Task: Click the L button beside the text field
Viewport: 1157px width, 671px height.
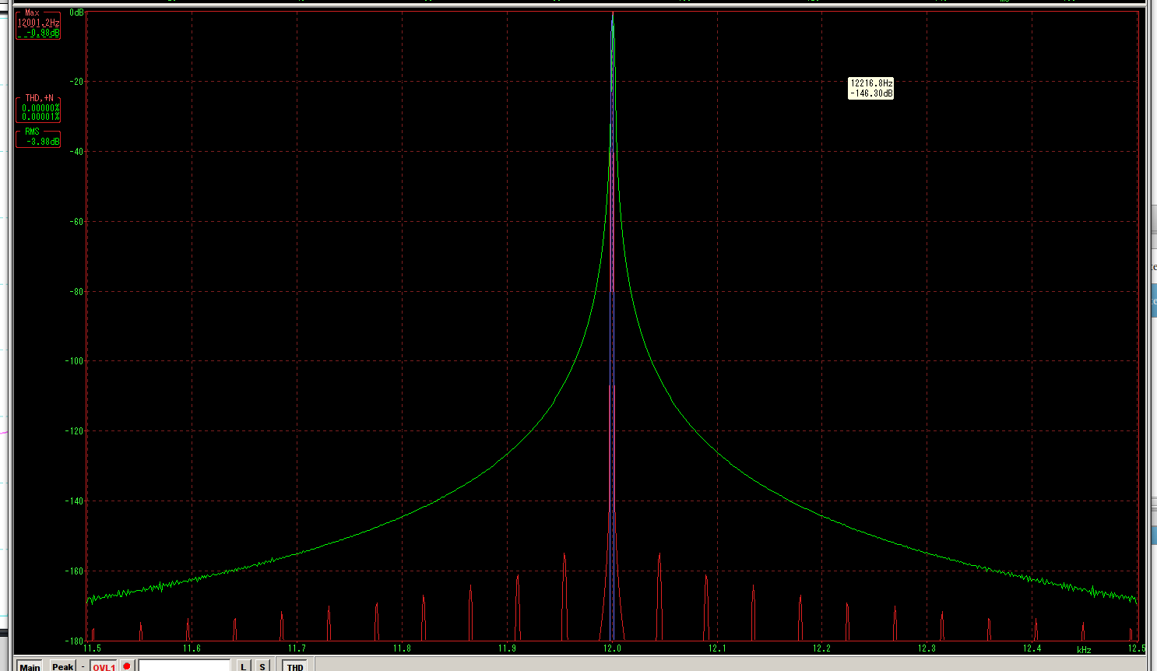Action: [x=244, y=666]
